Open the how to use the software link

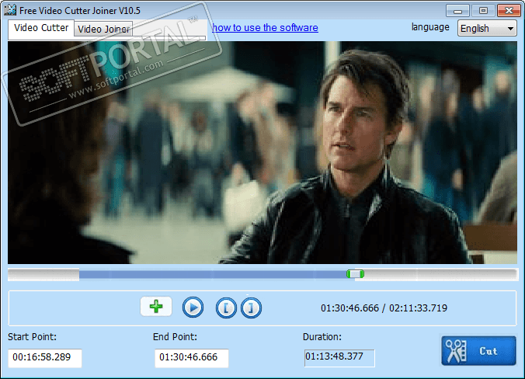[265, 27]
